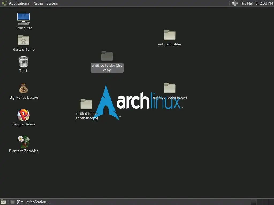274x205 pixels.
Task: Open the System menu
Action: (x=52, y=3)
